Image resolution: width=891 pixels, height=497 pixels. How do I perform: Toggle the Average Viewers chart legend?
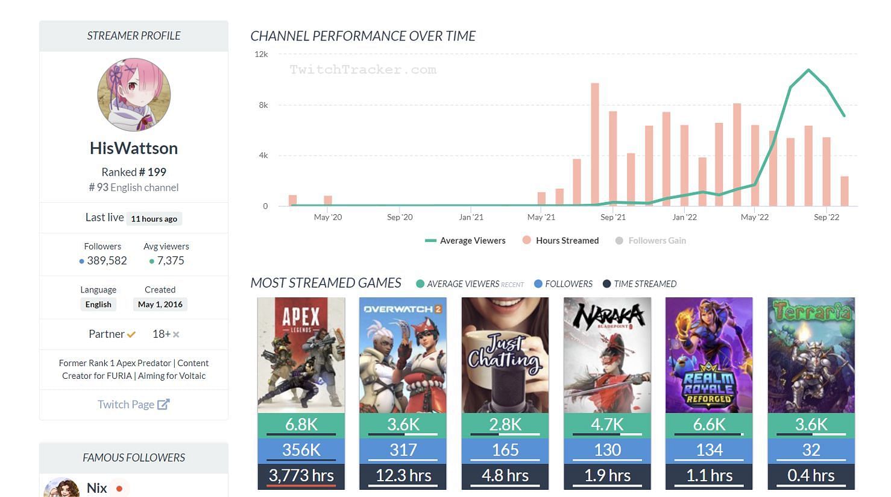(x=465, y=241)
